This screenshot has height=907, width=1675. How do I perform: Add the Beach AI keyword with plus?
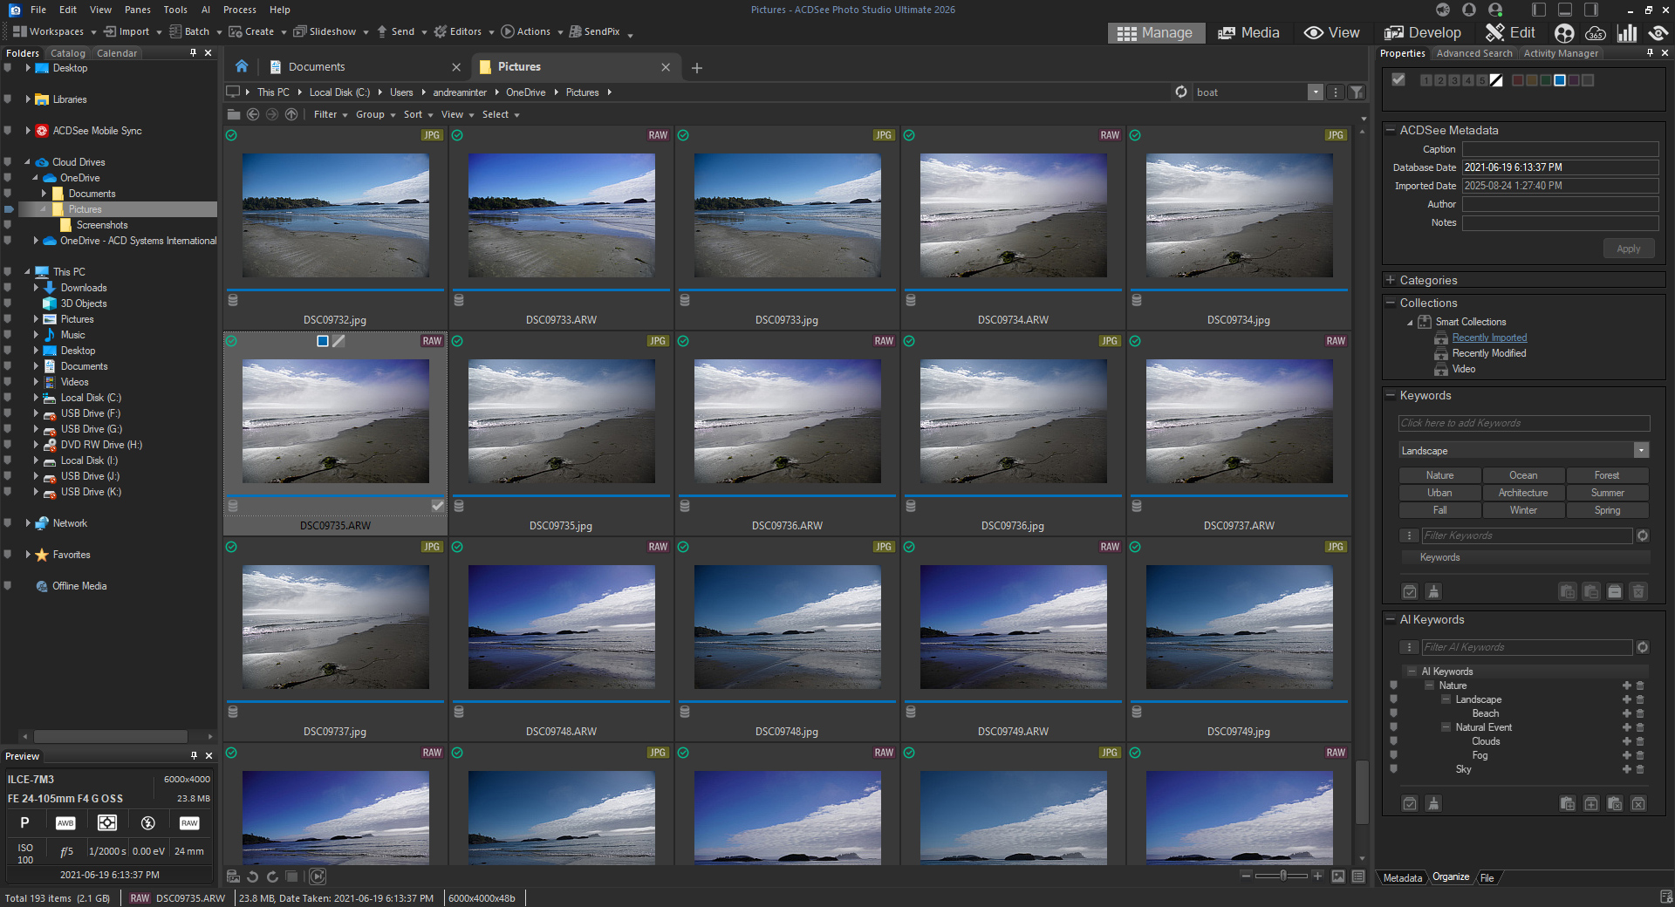click(x=1626, y=713)
